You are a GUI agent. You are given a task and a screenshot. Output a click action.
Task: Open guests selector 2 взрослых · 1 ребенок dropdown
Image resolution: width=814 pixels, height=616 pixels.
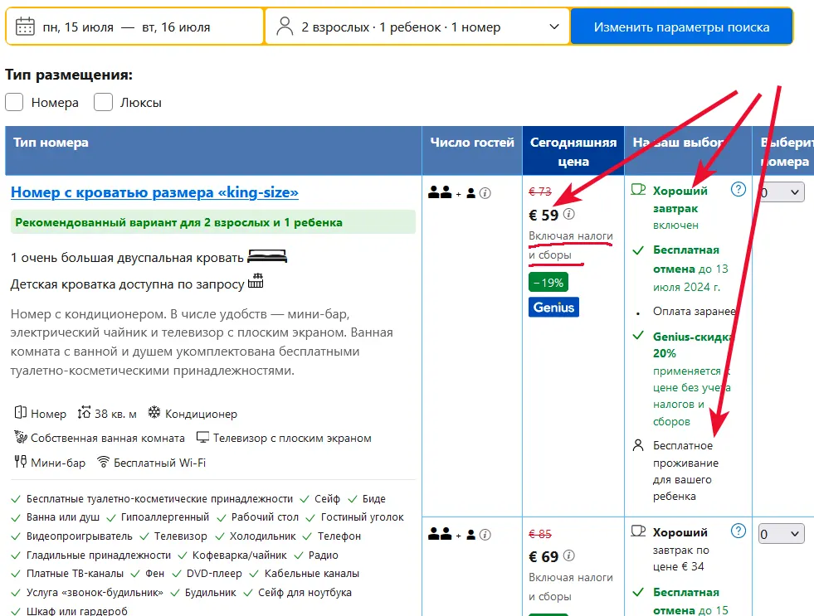coord(417,27)
